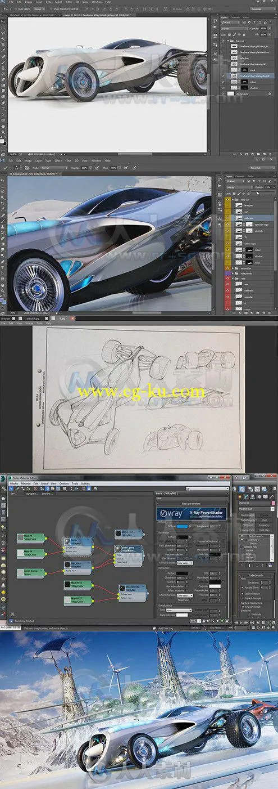The image size is (278, 789).
Task: Click the MeshSmooth modifier button
Action: (x=248, y=515)
